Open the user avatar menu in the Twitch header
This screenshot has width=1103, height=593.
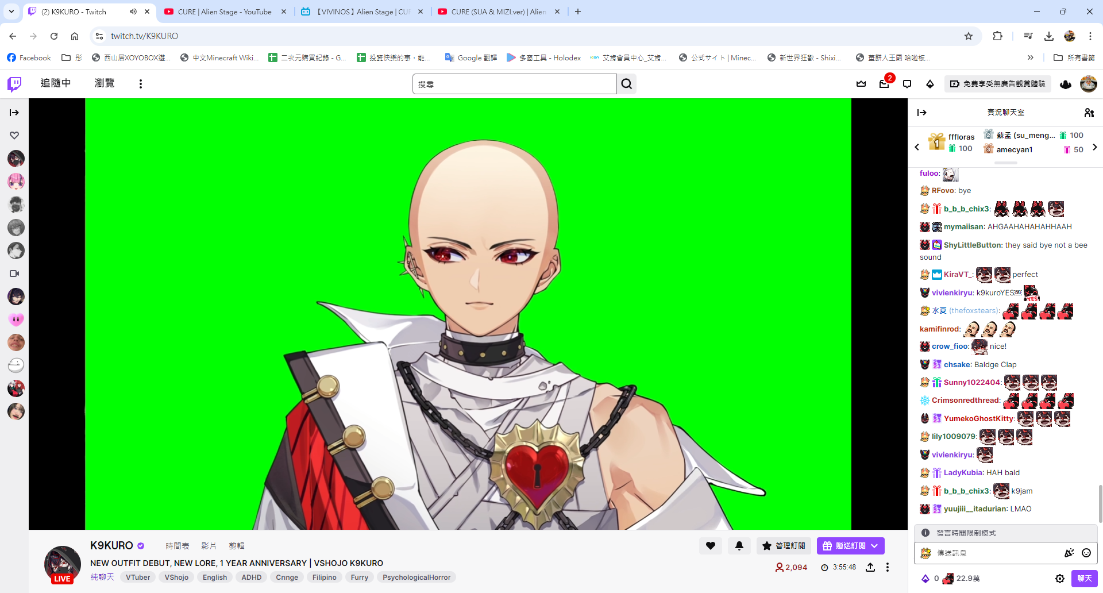1089,84
